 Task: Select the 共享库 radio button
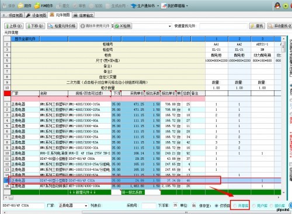(235, 205)
